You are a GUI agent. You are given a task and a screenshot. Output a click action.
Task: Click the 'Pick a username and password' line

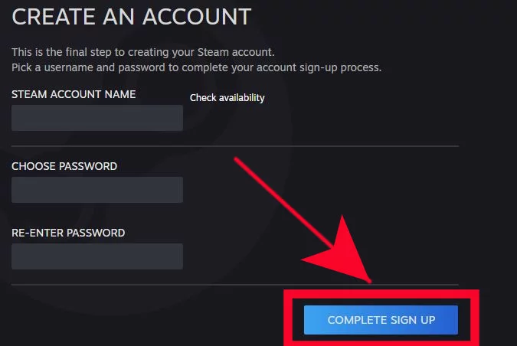tap(197, 67)
